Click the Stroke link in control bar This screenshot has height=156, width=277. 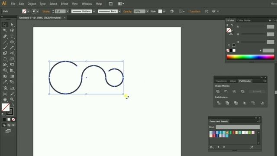click(46, 11)
